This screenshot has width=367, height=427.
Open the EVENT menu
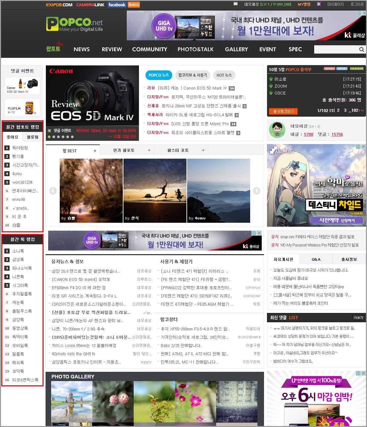(268, 49)
